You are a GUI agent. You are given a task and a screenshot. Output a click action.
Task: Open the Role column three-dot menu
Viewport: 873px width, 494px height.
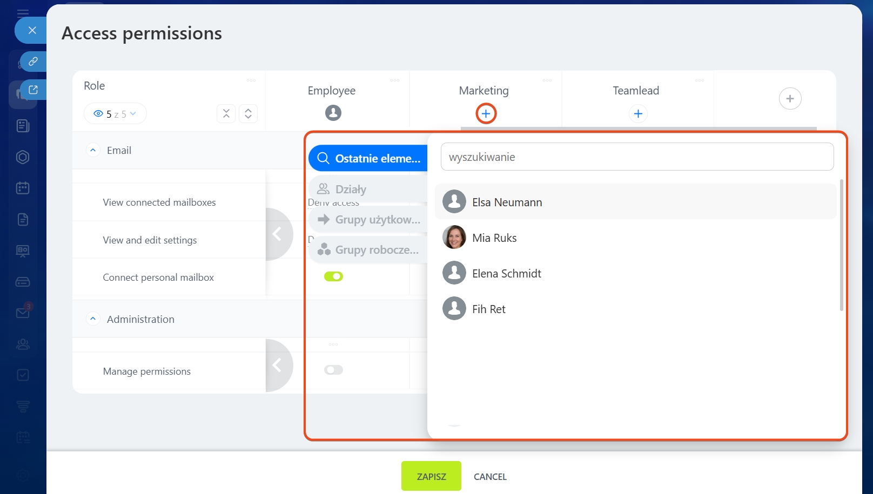pyautogui.click(x=251, y=80)
